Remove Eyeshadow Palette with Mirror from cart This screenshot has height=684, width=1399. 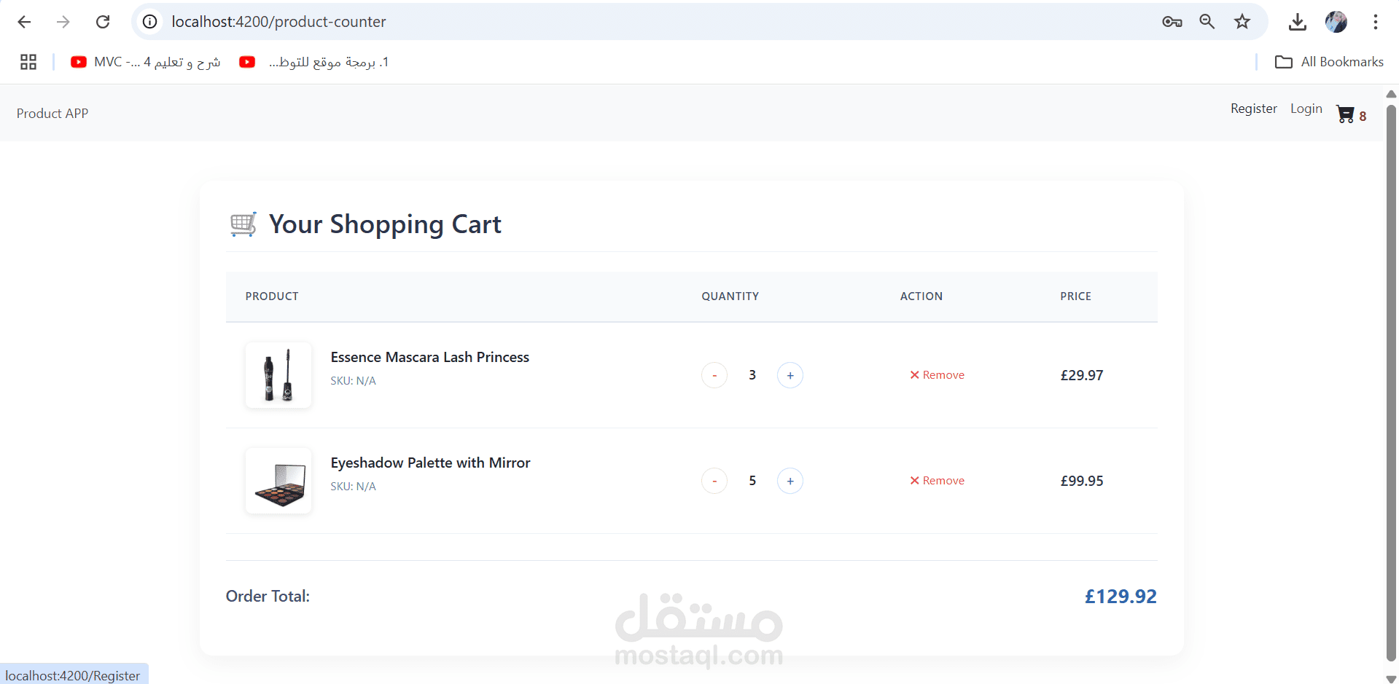pyautogui.click(x=937, y=481)
